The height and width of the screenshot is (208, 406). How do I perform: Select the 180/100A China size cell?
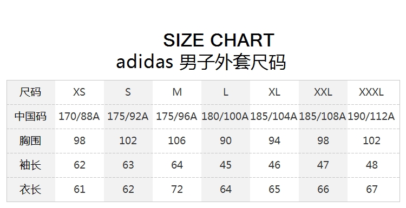225,116
